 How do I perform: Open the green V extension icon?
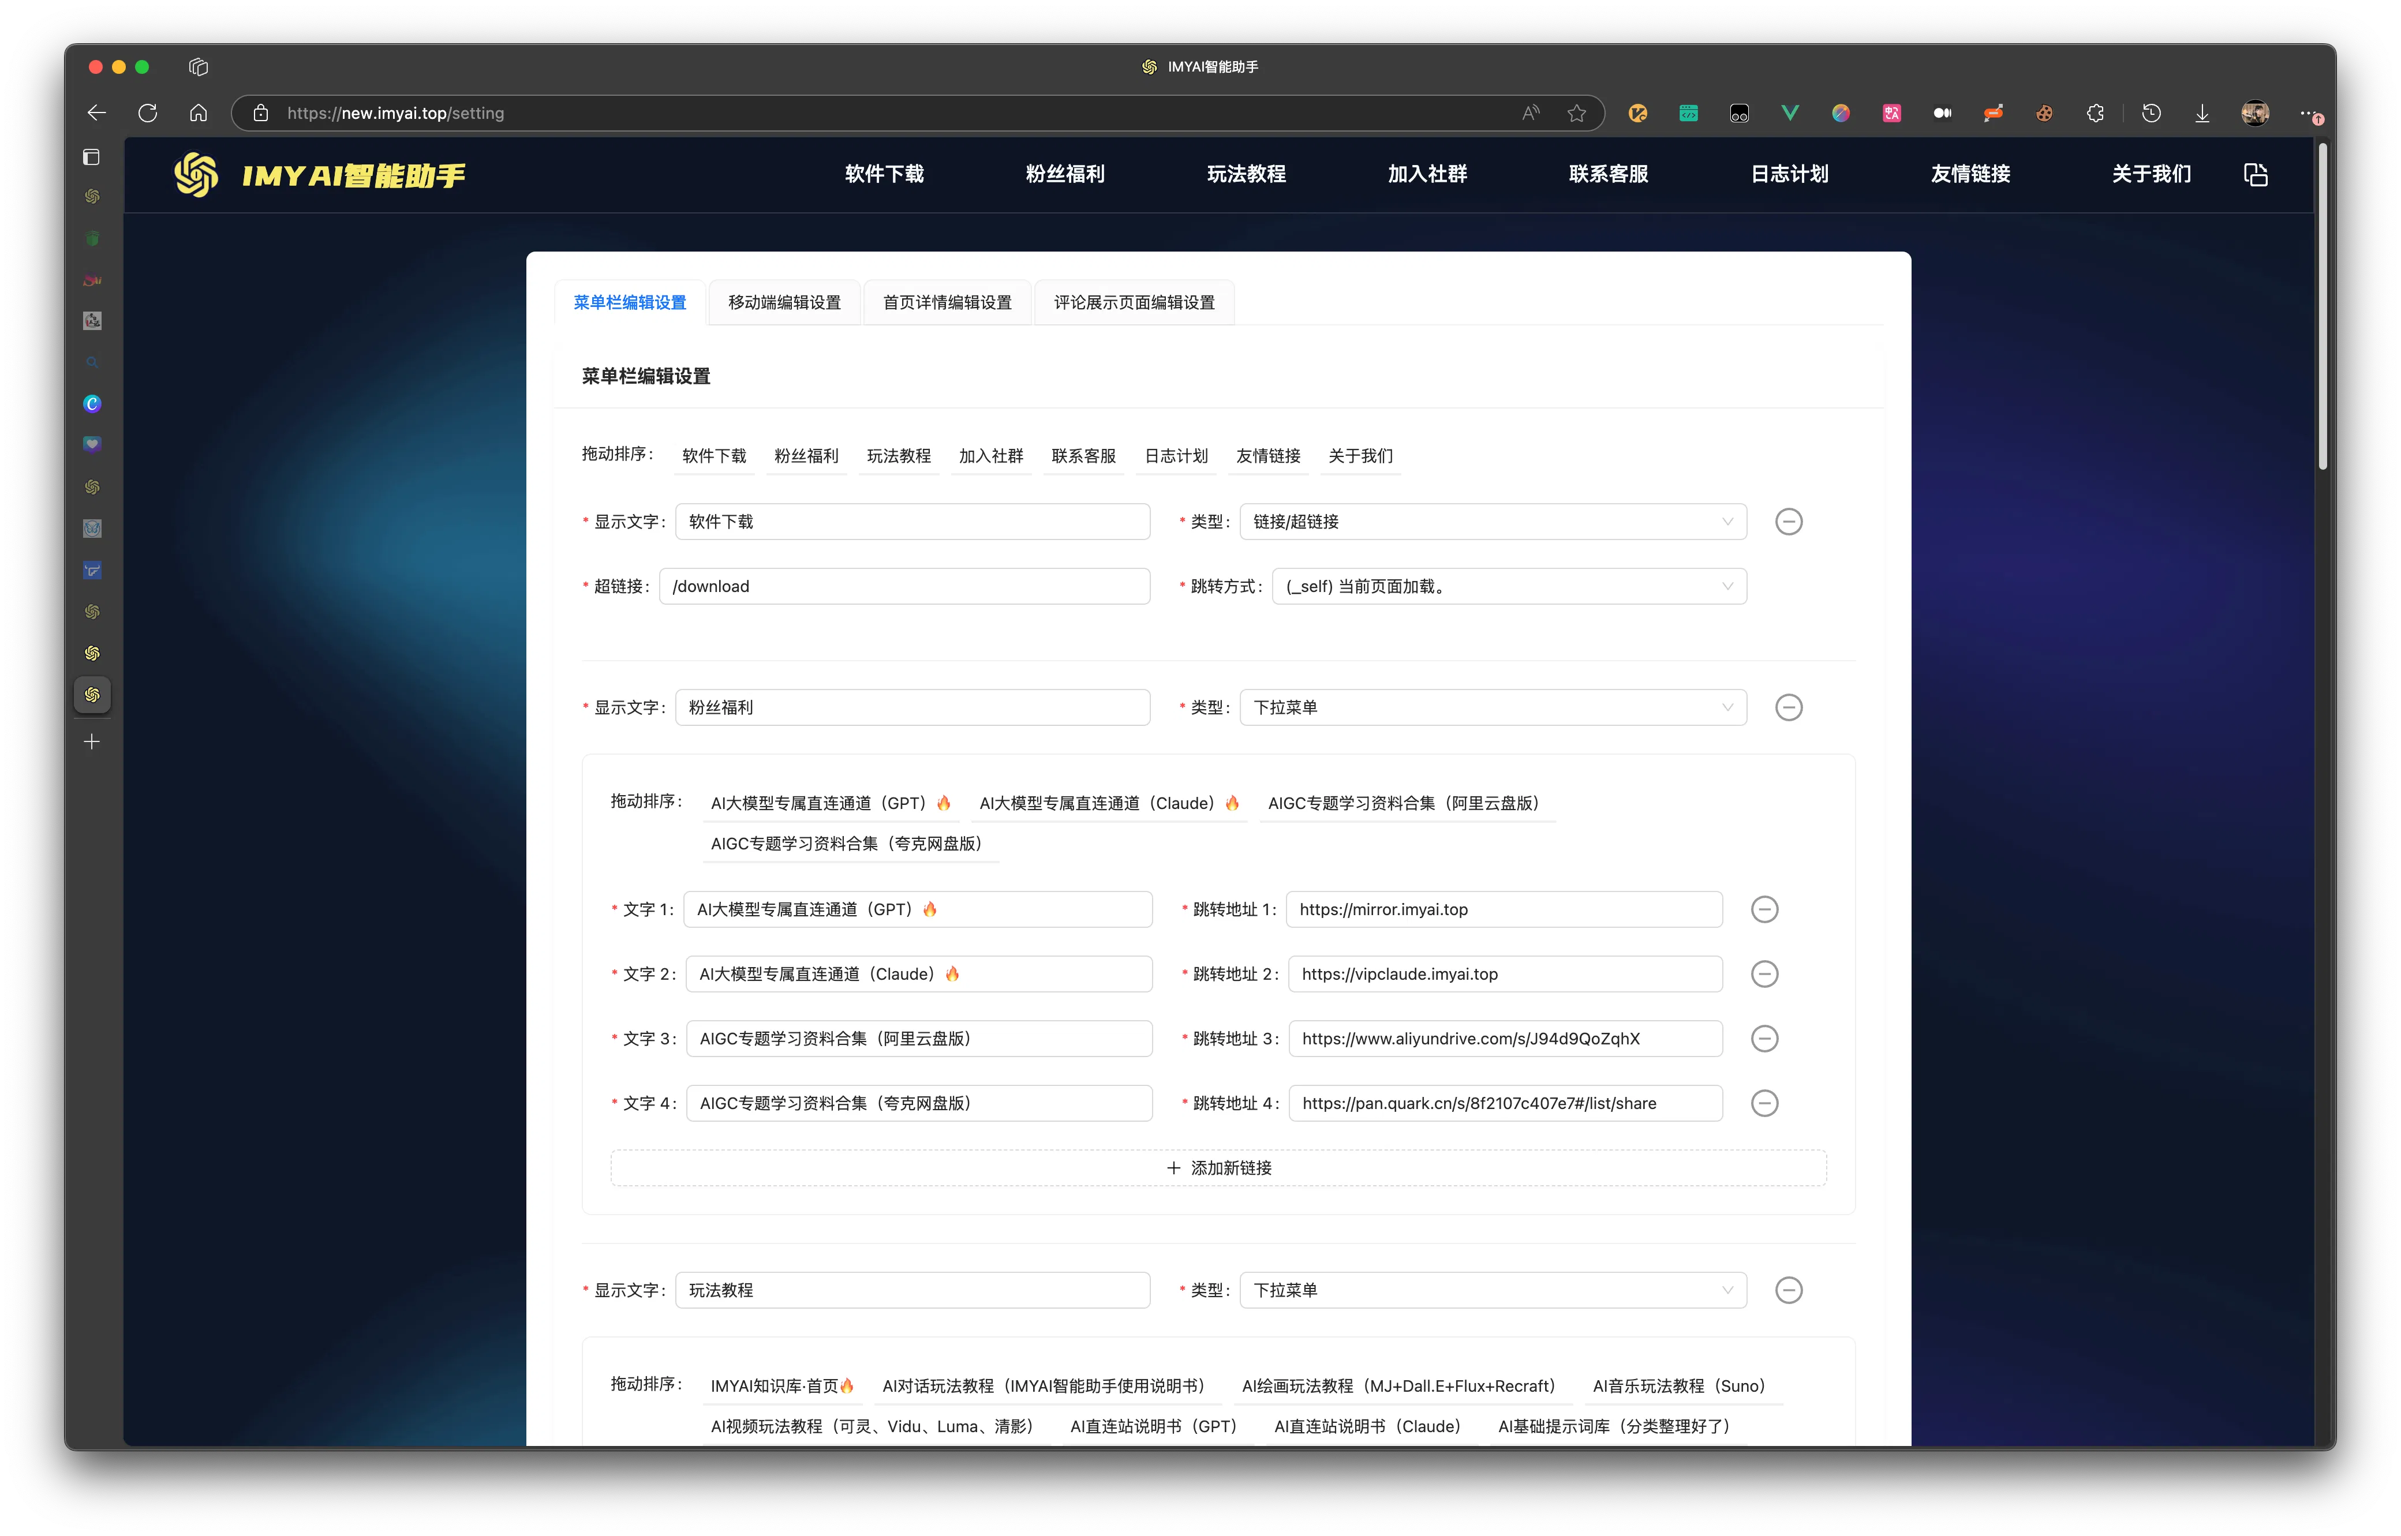pos(1790,113)
